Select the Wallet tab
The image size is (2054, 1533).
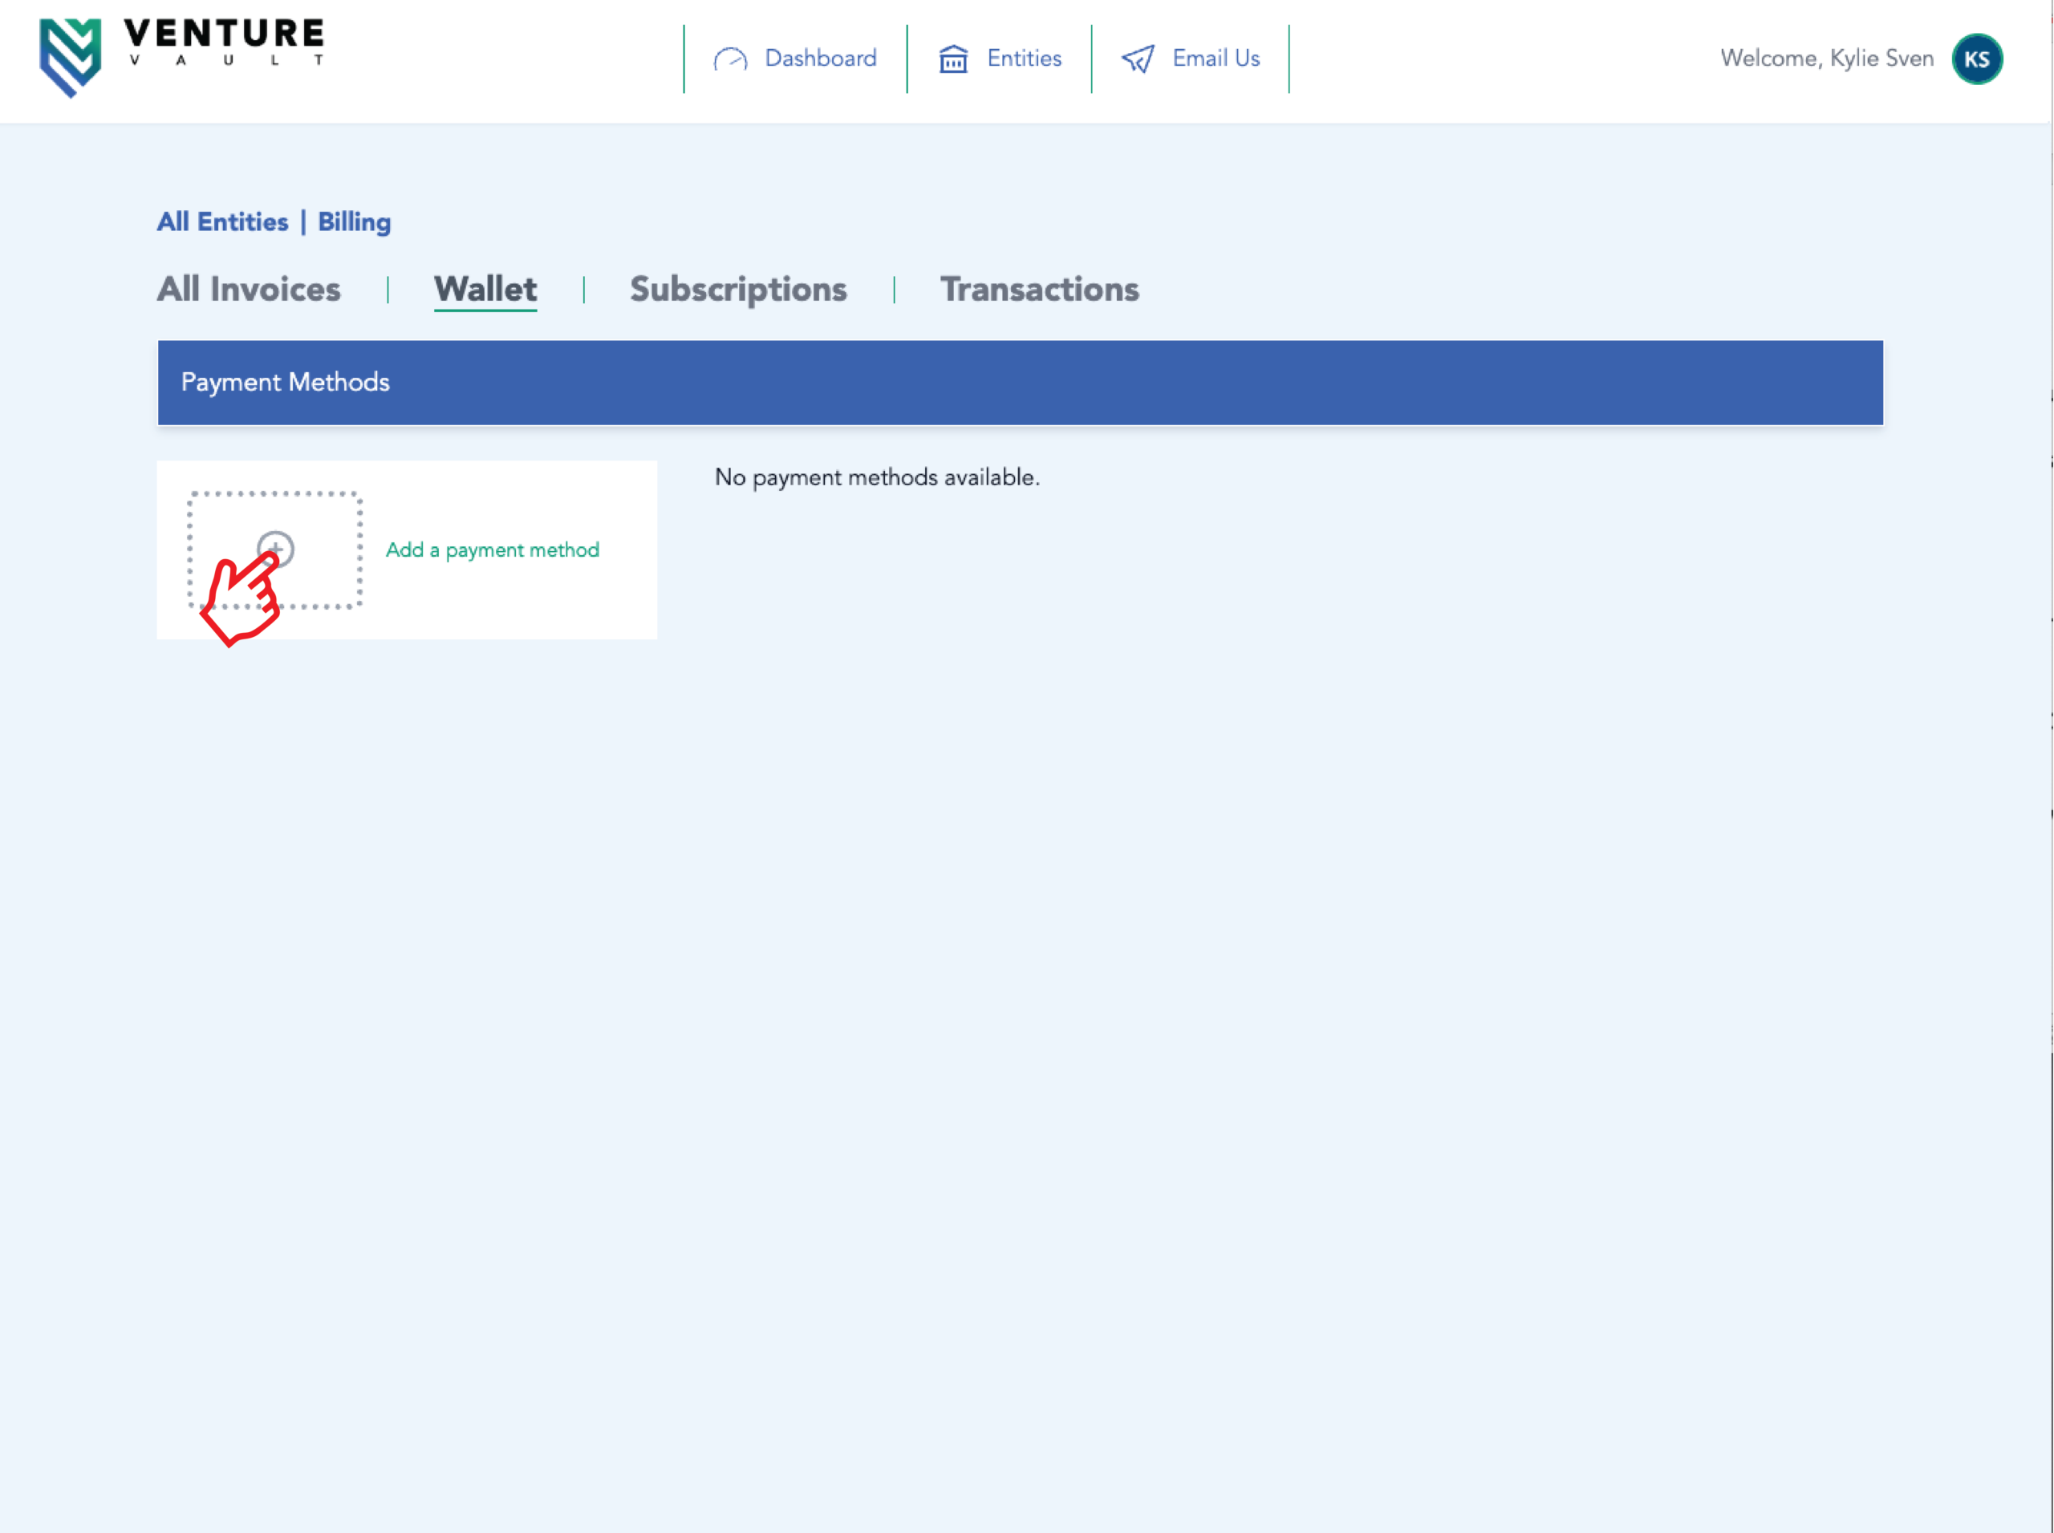point(485,290)
